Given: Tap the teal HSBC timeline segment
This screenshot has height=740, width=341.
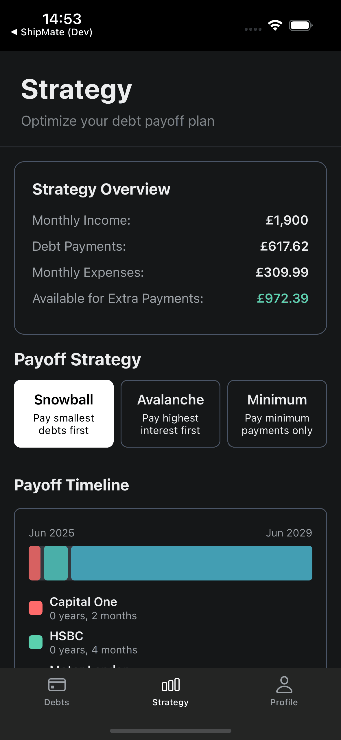Looking at the screenshot, I should (56, 563).
